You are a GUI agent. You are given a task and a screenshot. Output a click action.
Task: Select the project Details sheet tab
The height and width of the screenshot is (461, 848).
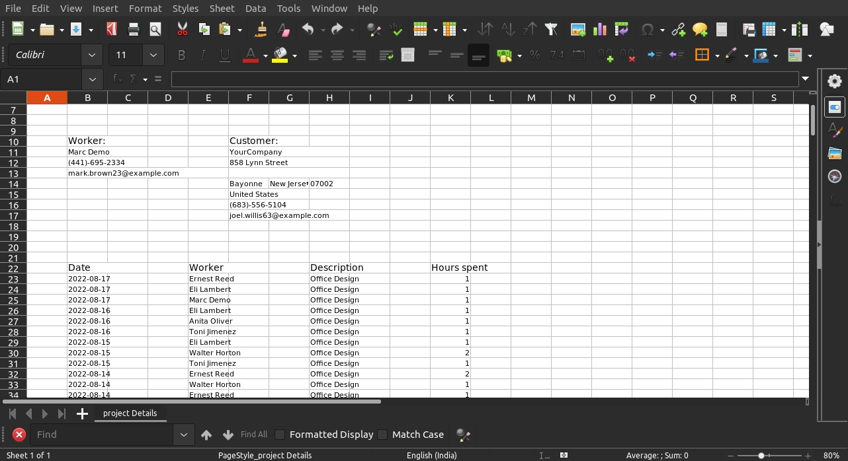[x=130, y=413]
